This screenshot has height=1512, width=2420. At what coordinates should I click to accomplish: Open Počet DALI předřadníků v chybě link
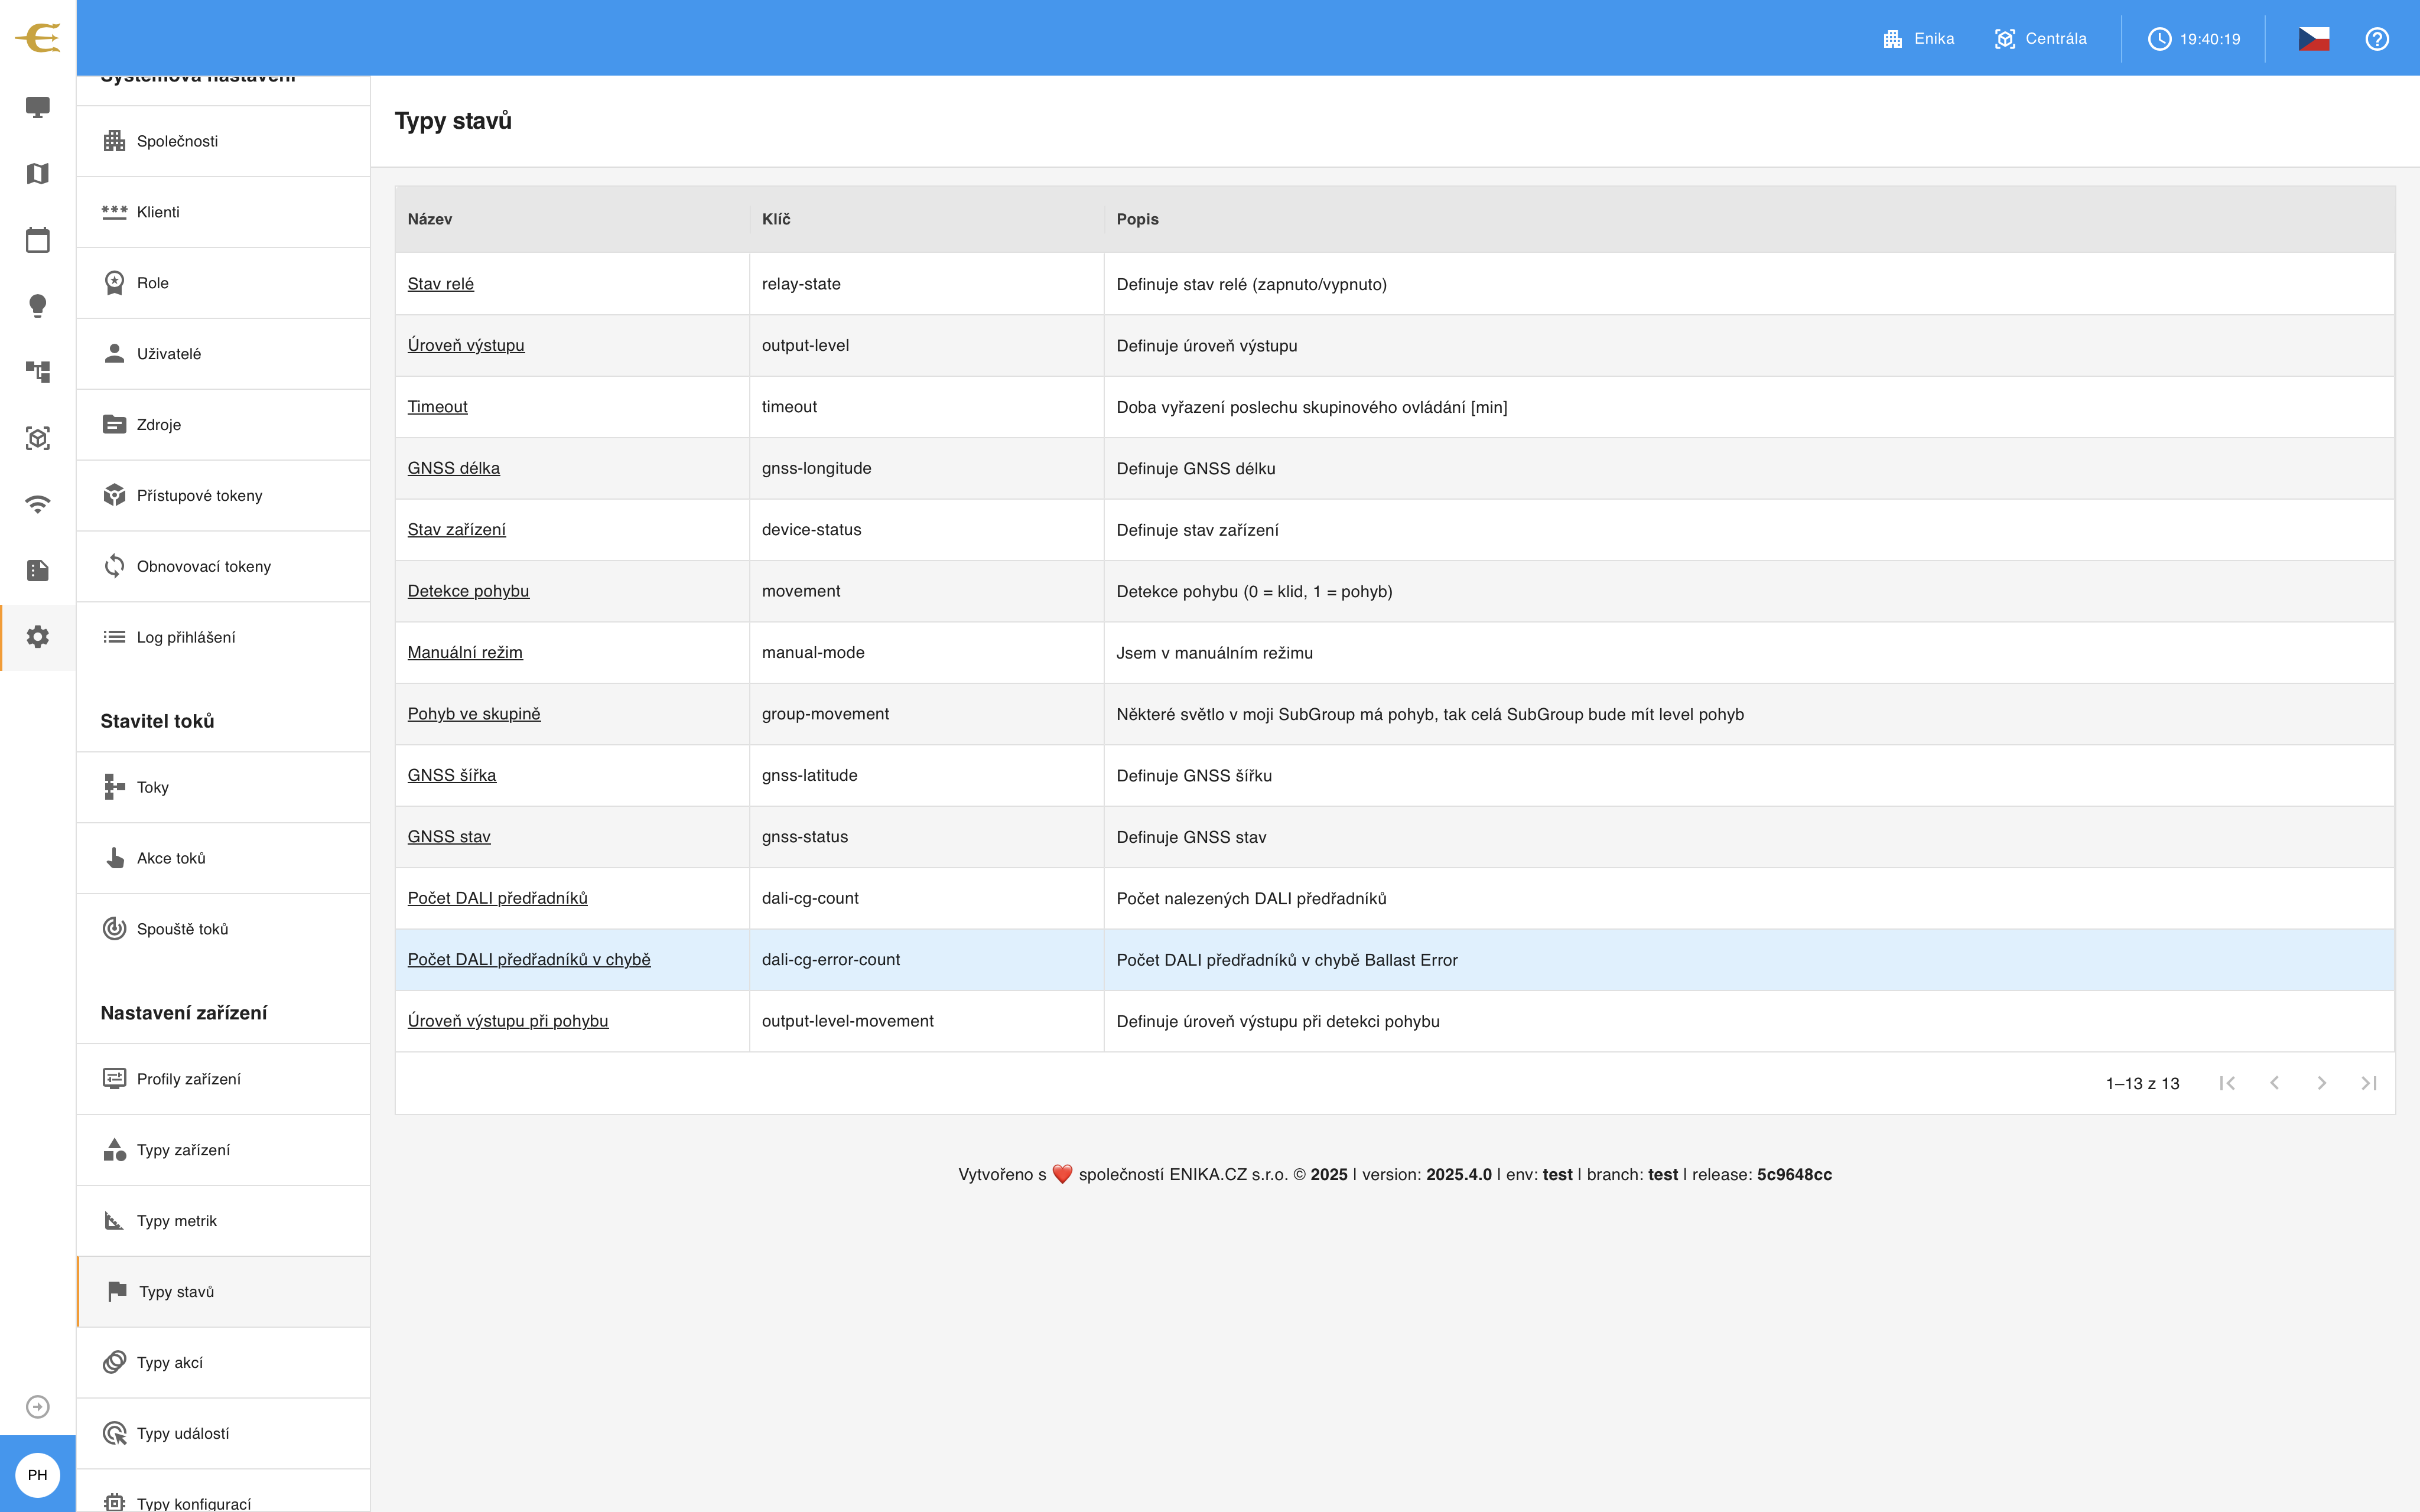528,959
